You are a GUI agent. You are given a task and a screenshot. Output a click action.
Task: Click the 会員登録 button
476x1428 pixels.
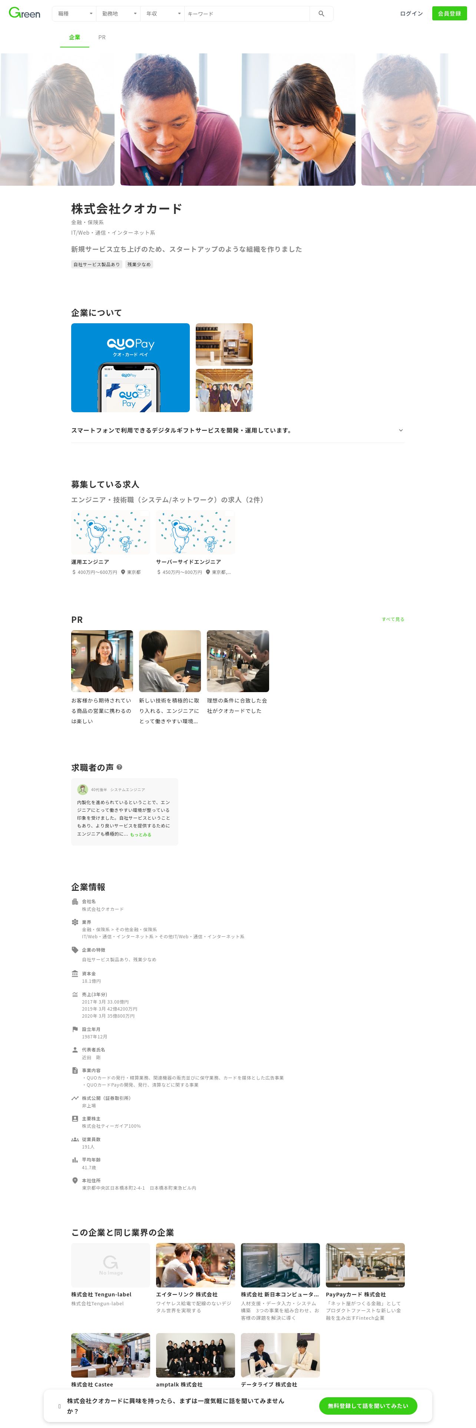tap(449, 14)
